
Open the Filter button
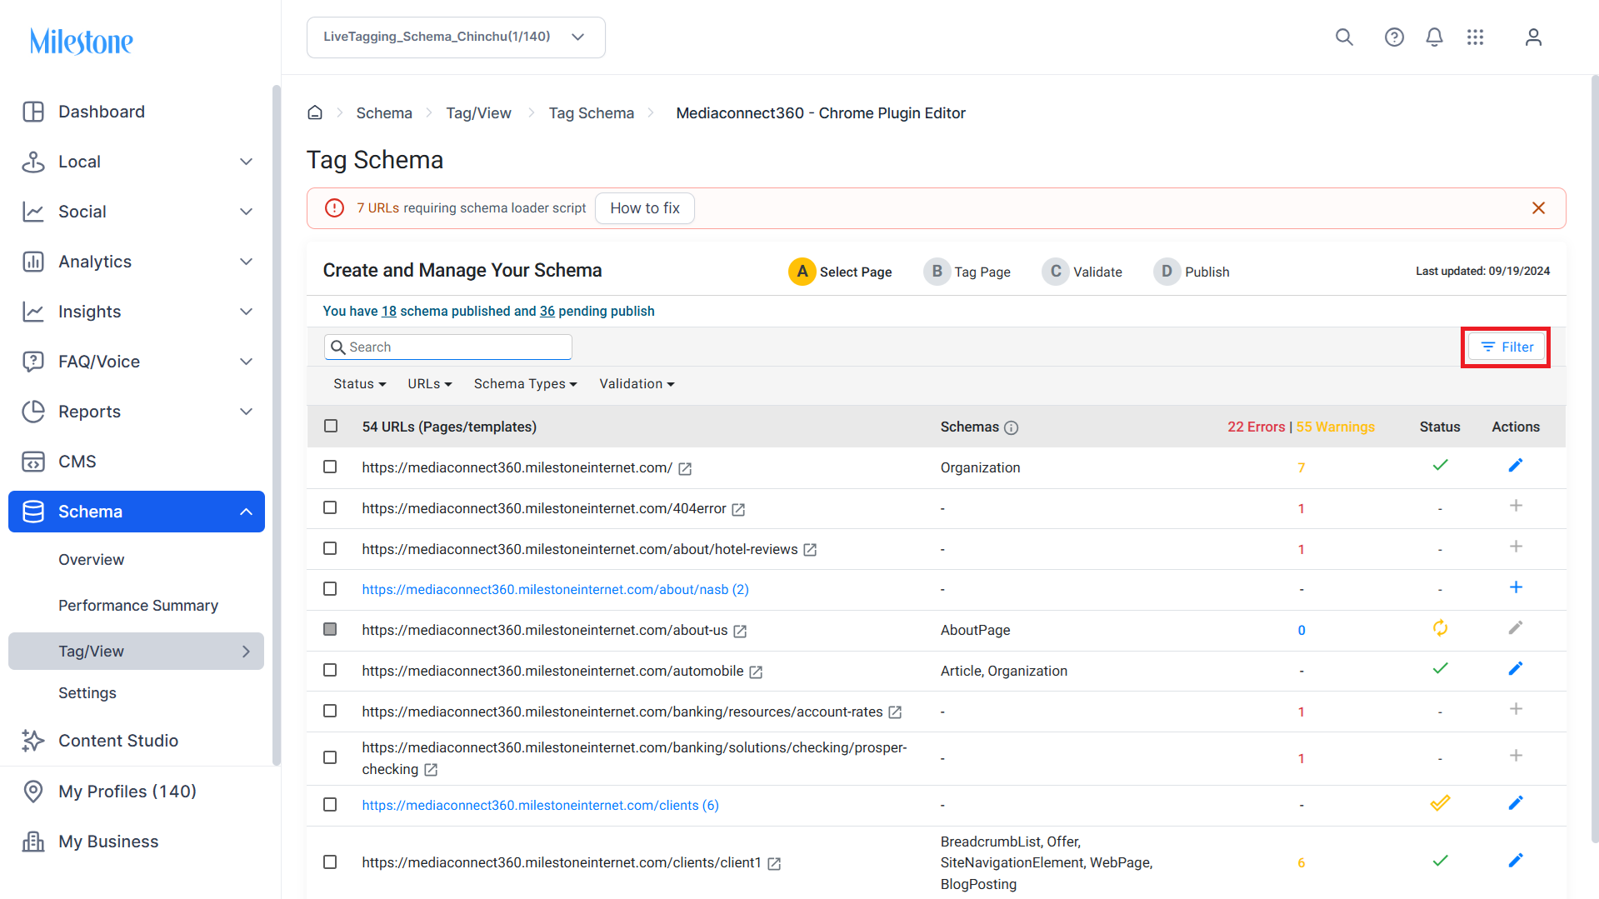1507,347
